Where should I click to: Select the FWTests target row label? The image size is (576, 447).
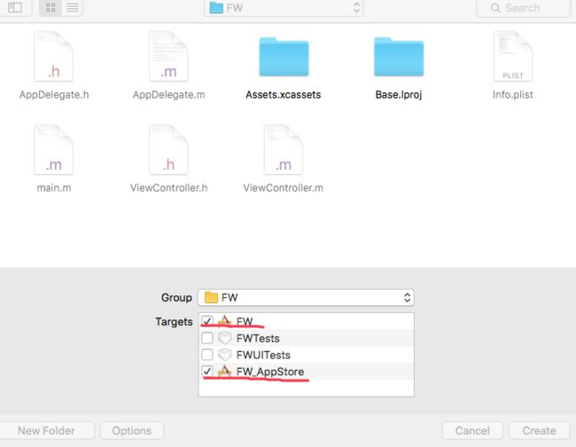point(258,338)
